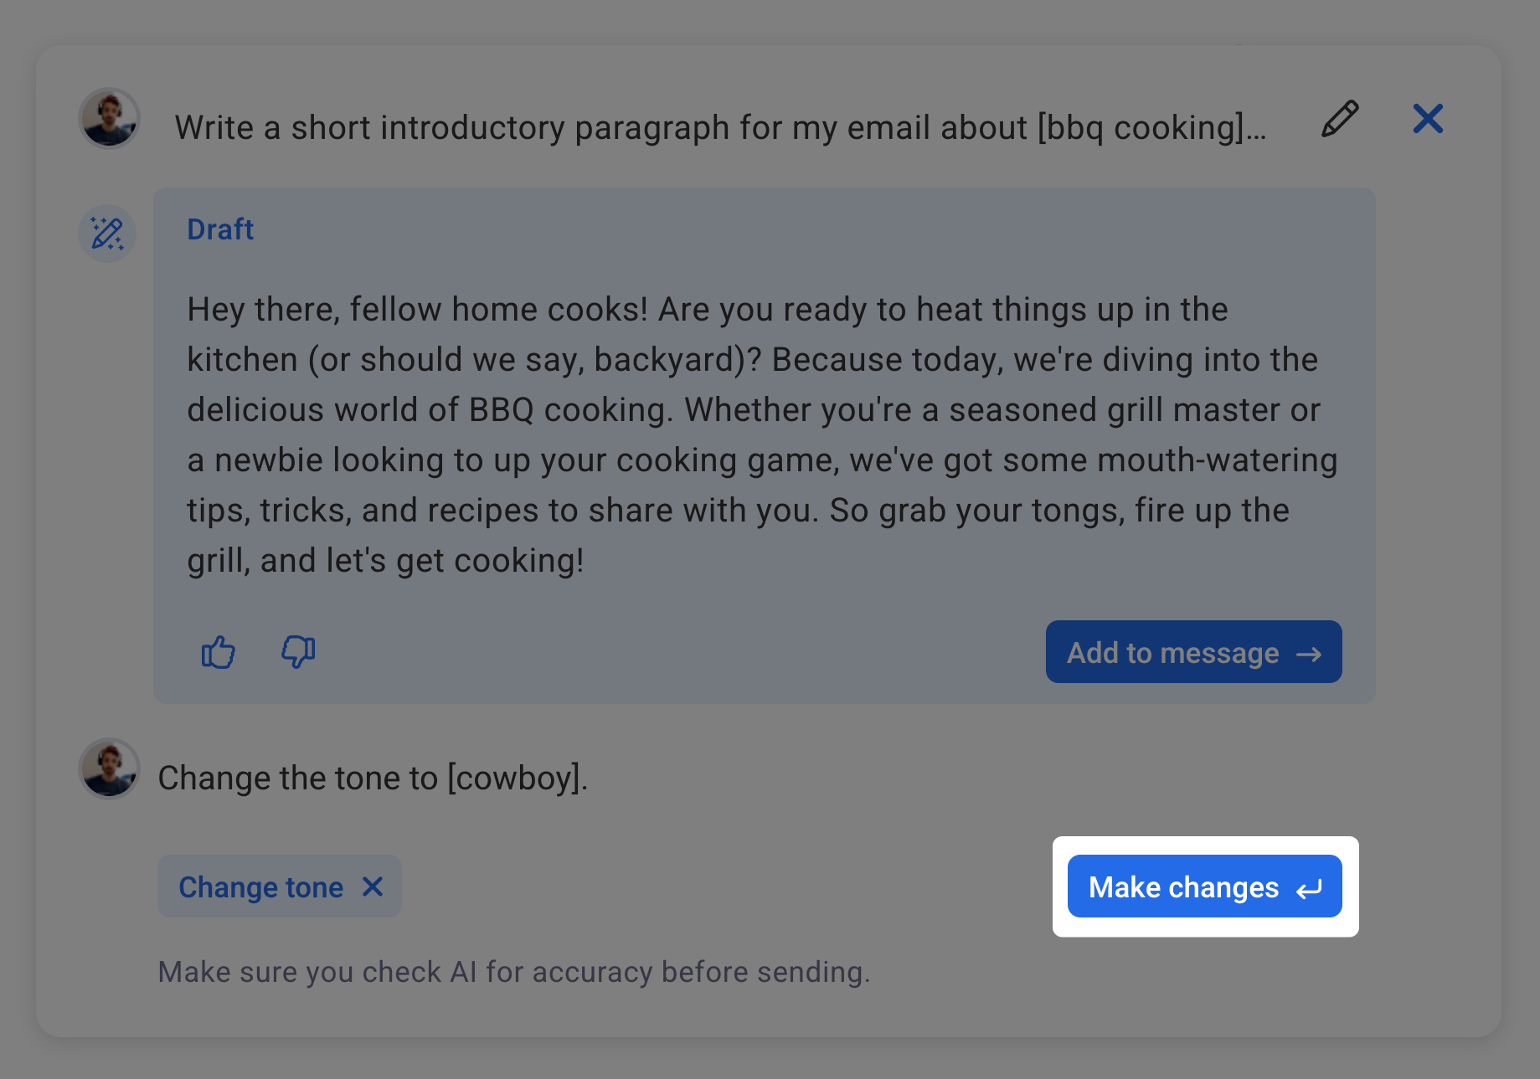This screenshot has width=1540, height=1079.
Task: Click the draft line starting "Hey there, fellow home cooks"
Action: pos(707,310)
